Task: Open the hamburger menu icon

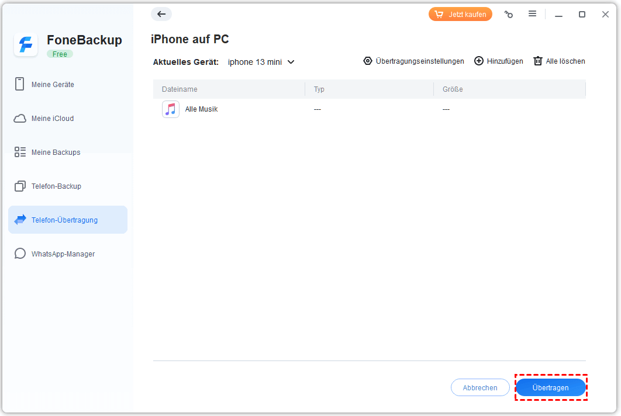Action: 532,14
